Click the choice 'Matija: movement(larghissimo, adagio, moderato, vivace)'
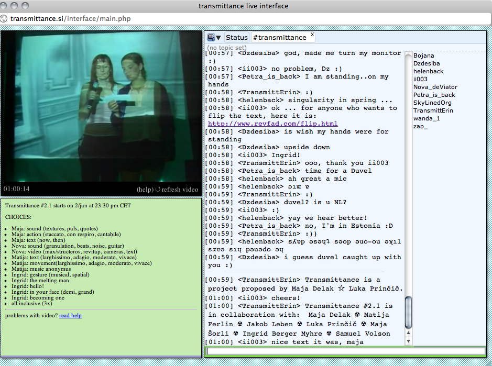Image resolution: width=492 pixels, height=366 pixels. tap(82, 263)
